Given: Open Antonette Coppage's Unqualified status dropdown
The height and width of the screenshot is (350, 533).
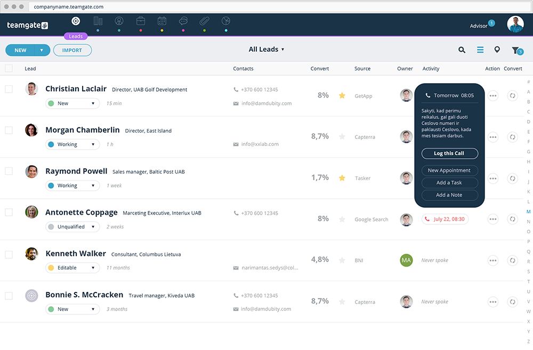Looking at the screenshot, I should (x=72, y=226).
